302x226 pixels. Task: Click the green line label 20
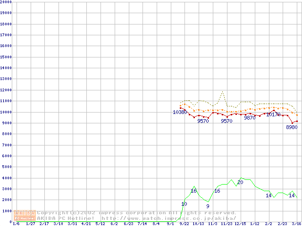point(240,182)
